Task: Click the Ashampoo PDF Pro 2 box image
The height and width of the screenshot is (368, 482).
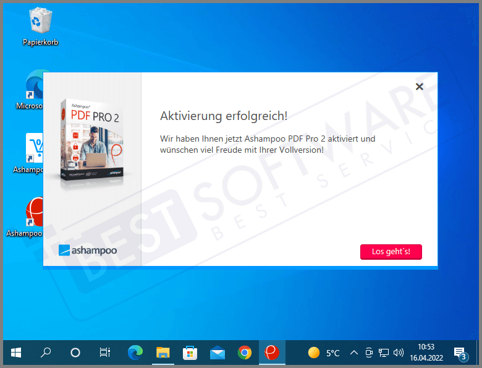Action: (x=91, y=140)
